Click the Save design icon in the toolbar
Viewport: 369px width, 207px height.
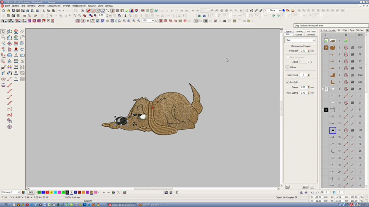13,11
